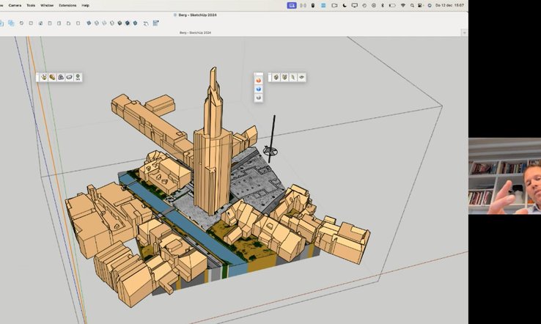Select the Shaded face style icon
Image resolution: width=541 pixels, height=324 pixels.
point(119,23)
